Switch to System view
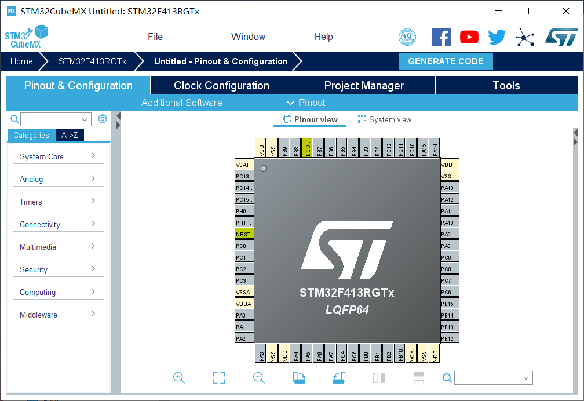The width and height of the screenshot is (584, 401). [x=384, y=119]
